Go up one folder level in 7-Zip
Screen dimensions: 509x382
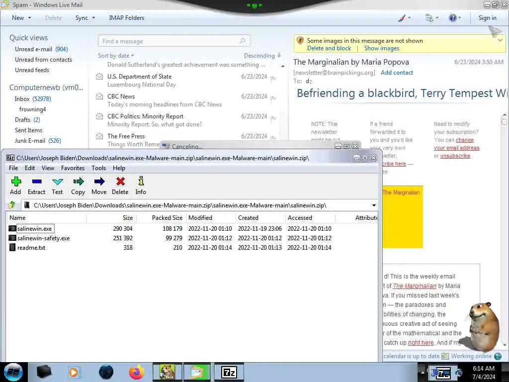(12, 205)
